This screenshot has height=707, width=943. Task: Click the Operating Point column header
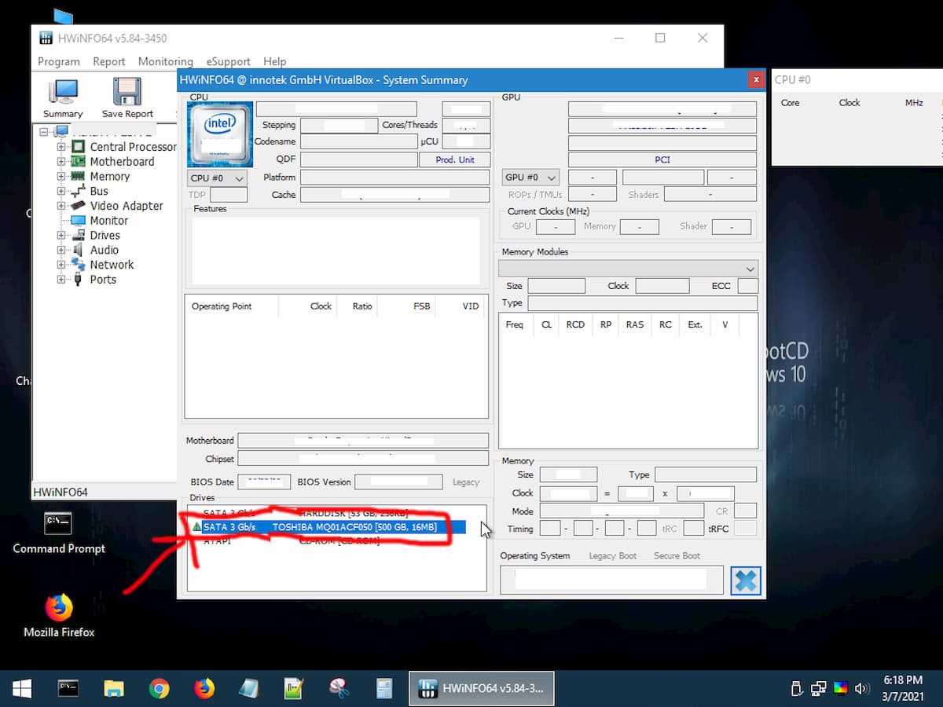pyautogui.click(x=222, y=306)
